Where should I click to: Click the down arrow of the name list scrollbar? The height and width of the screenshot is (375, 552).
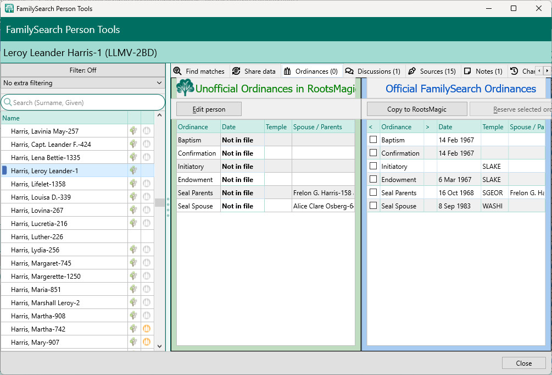160,346
